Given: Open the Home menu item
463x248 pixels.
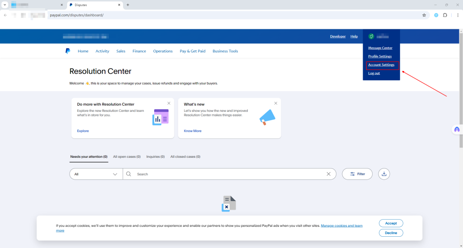Looking at the screenshot, I should pos(83,51).
